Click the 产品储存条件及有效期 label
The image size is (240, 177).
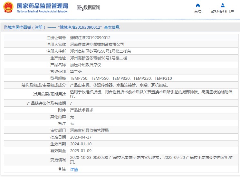pos(46,103)
